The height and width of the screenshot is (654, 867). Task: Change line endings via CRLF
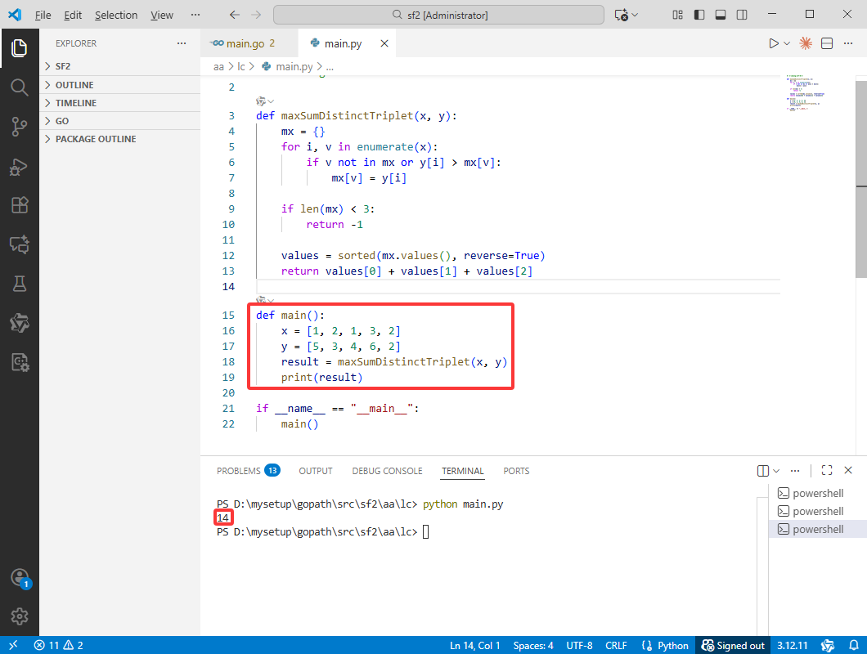click(x=616, y=645)
